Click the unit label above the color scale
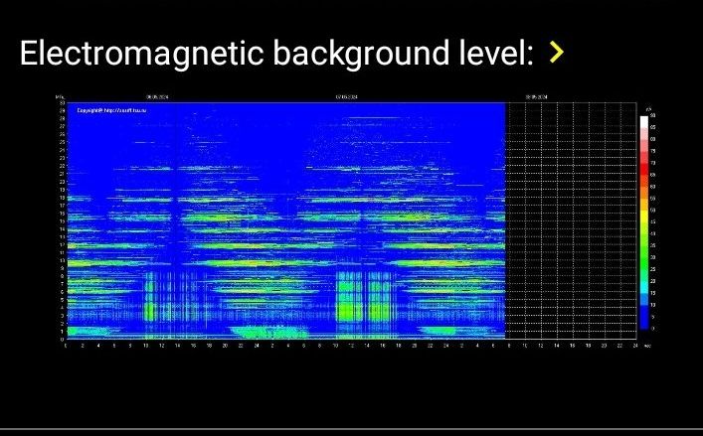The width and height of the screenshot is (703, 436). pyautogui.click(x=647, y=107)
